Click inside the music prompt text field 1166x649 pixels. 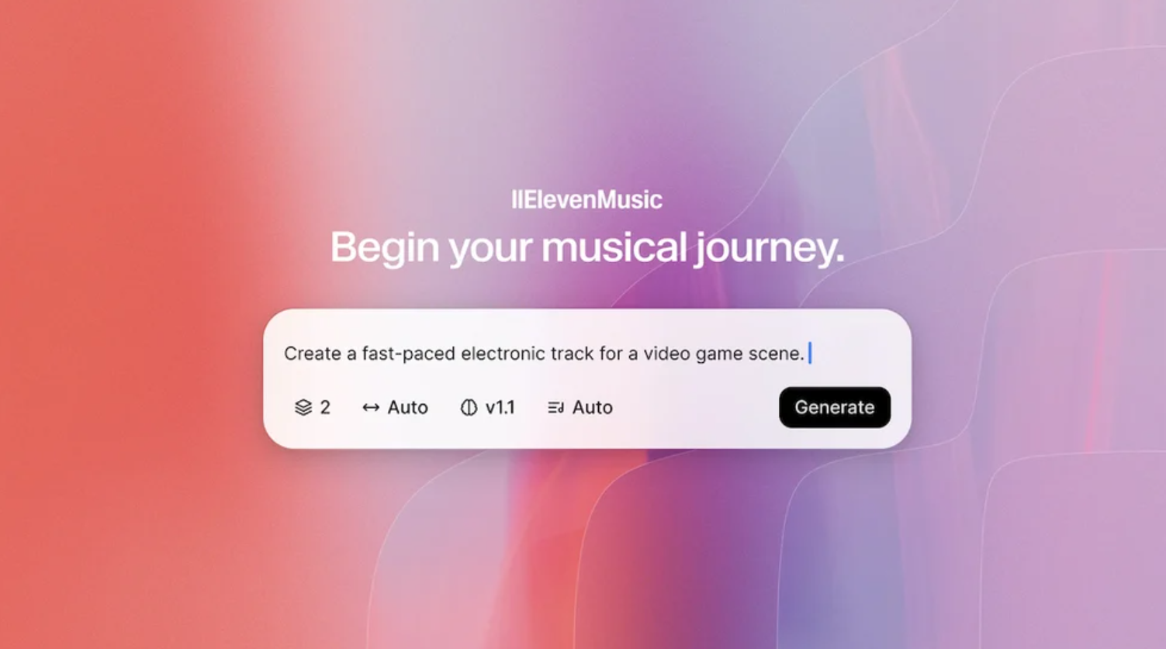coord(587,353)
